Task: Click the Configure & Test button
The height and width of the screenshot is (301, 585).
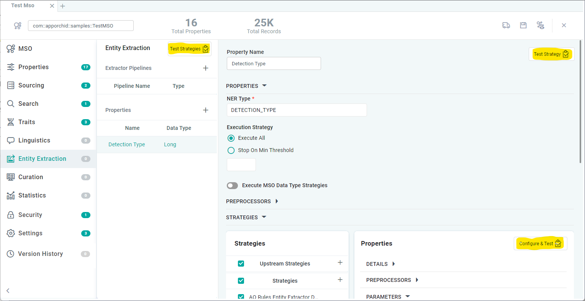Action: (x=540, y=244)
